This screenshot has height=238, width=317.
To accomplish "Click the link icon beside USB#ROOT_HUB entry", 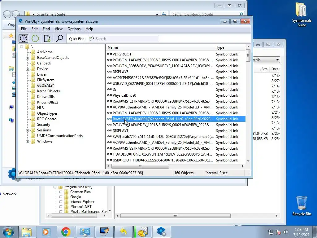I will [x=109, y=160].
